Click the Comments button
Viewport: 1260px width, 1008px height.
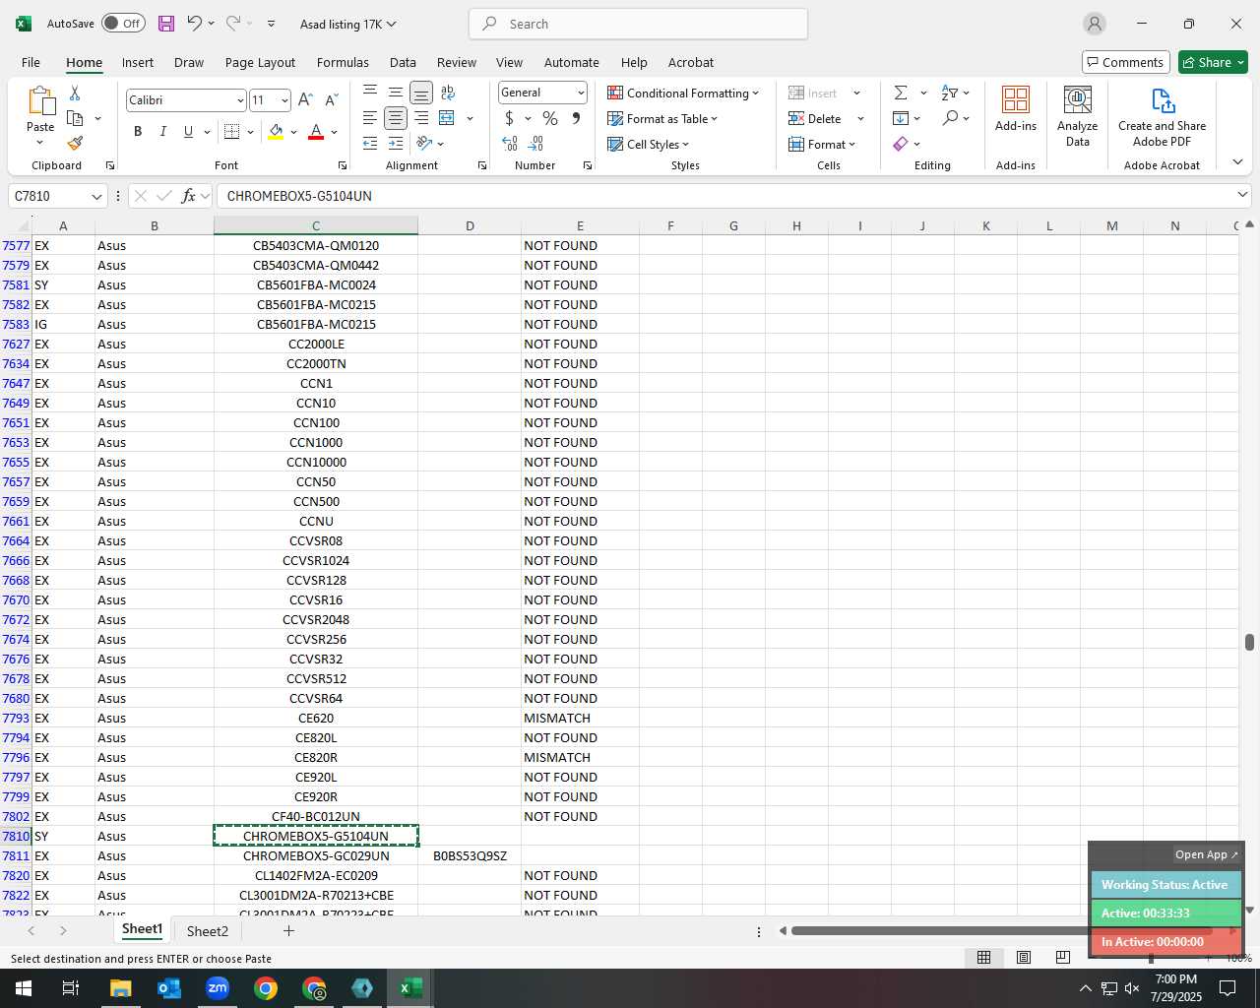coord(1125,62)
